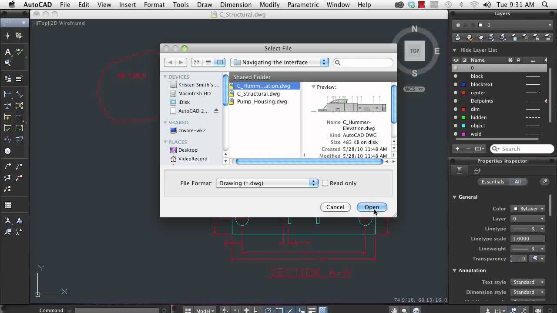Collapse the Preview disclosure triangle
557x313 pixels.
313,87
